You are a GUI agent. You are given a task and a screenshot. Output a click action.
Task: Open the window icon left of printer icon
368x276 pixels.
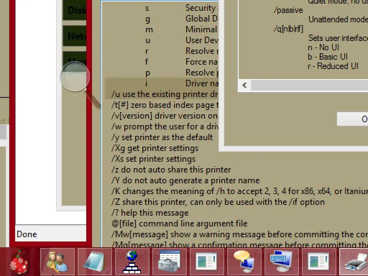tap(318, 262)
